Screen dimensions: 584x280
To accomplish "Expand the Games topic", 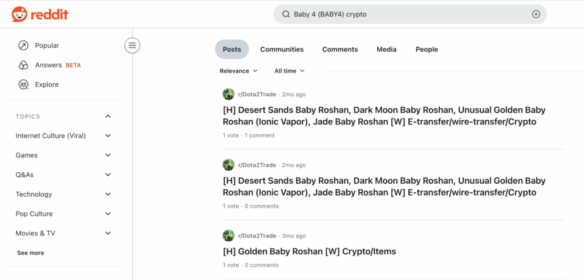I will pos(108,155).
